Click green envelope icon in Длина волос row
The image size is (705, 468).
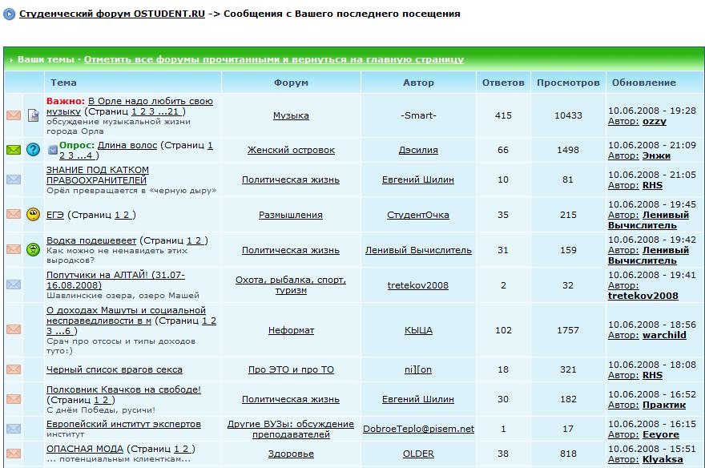[x=14, y=150]
